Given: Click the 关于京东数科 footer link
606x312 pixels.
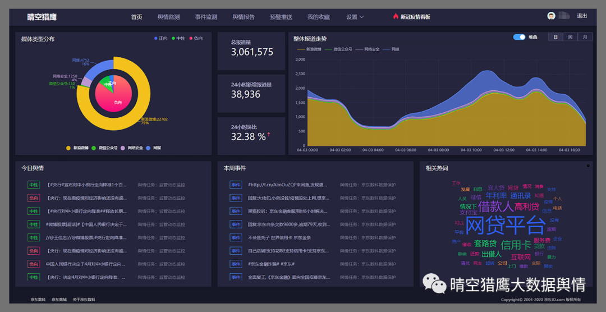Looking at the screenshot, I should click(x=84, y=300).
